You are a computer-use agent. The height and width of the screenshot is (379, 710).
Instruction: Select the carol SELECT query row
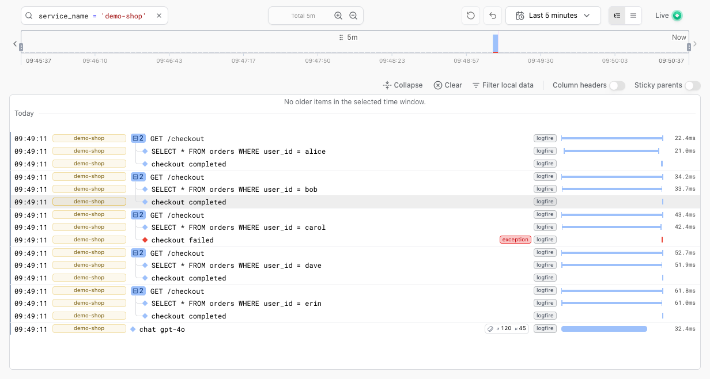click(355, 228)
